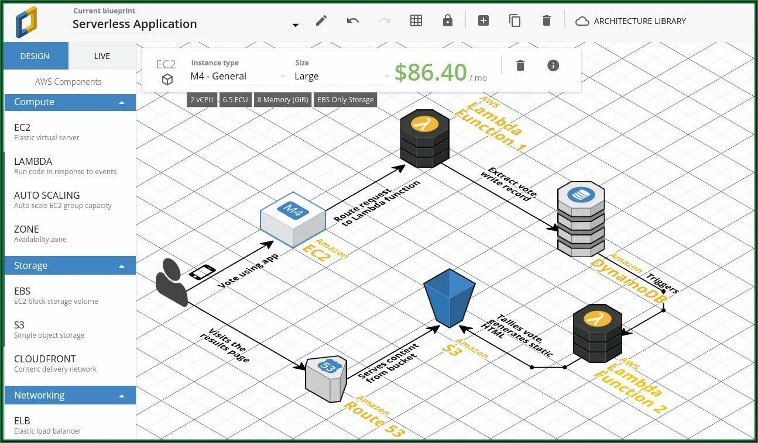Screen dimensions: 758x443
Task: Select the S3 bucket node
Action: tap(449, 298)
